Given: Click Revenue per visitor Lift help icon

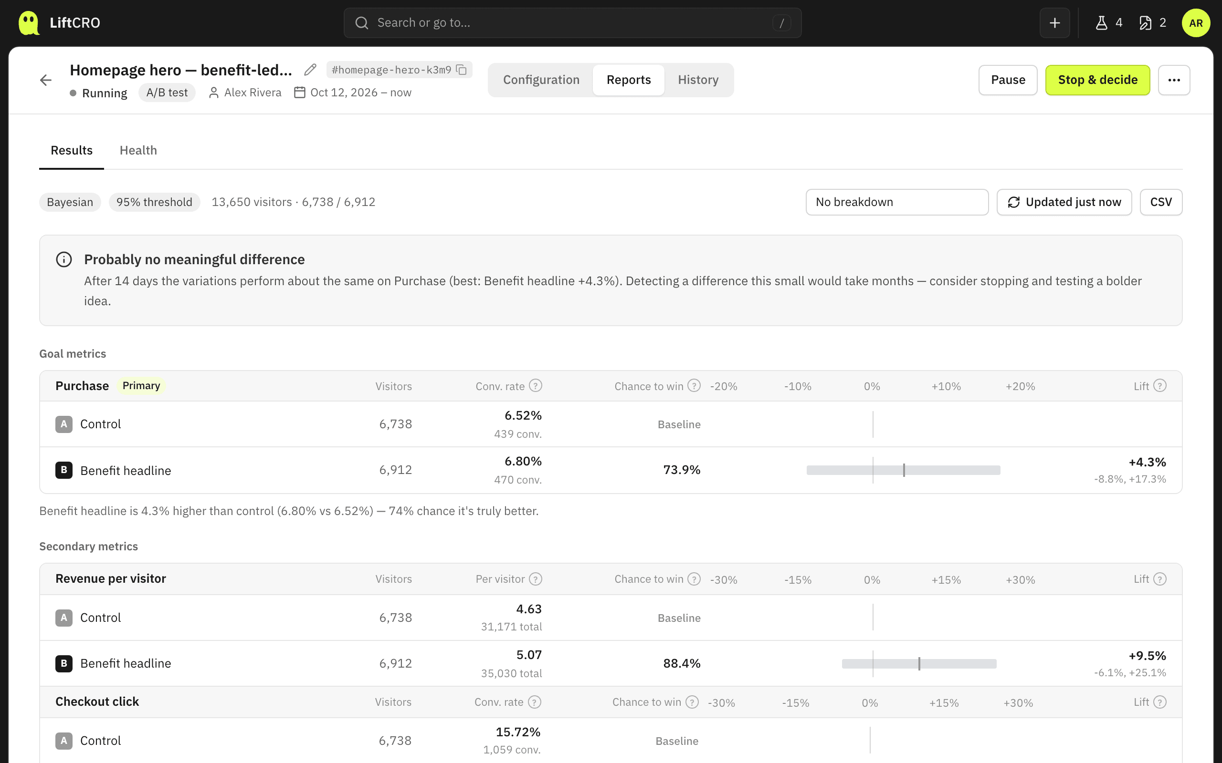Looking at the screenshot, I should click(x=1160, y=579).
